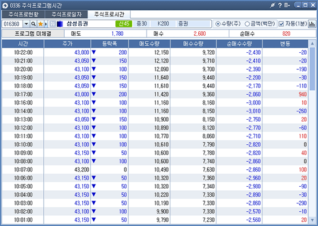Click the app logo icon in title bar
The height and width of the screenshot is (226, 318).
click(5, 6)
